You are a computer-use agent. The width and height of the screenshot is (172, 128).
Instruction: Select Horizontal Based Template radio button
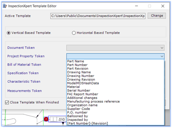[74, 33]
